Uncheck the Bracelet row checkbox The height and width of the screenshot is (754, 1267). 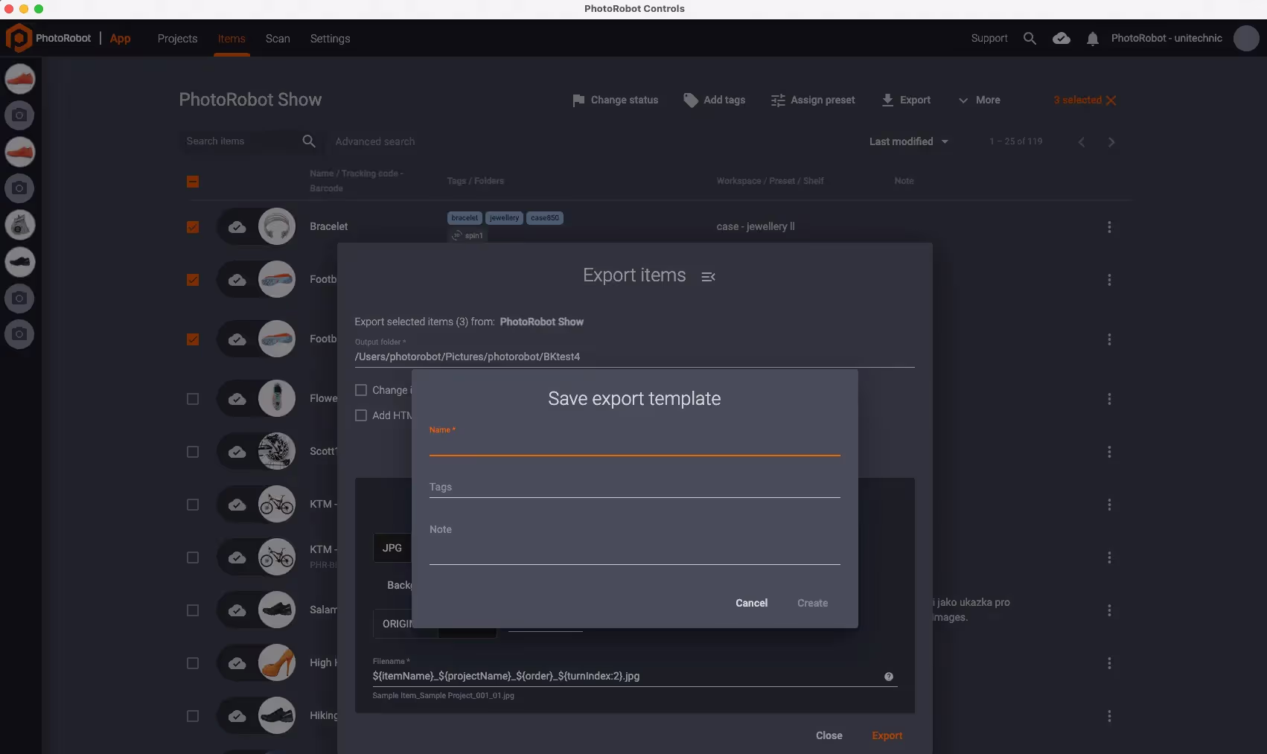[x=193, y=227]
